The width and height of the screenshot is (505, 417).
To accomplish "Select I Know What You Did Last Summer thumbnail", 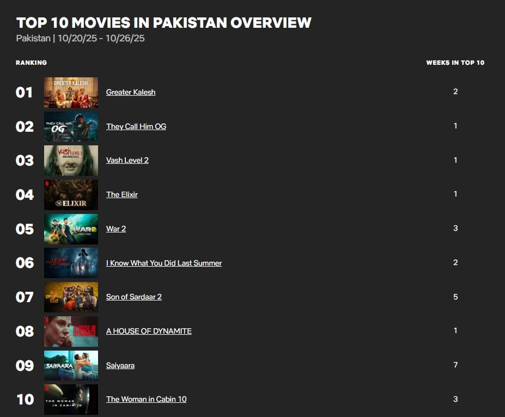I will (71, 263).
